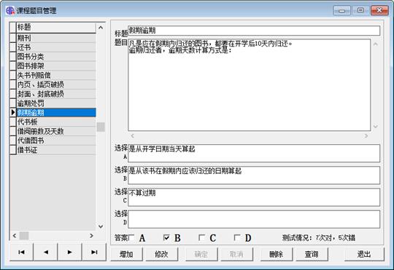Jump to last record arrow button
394x270 pixels.
point(94,253)
